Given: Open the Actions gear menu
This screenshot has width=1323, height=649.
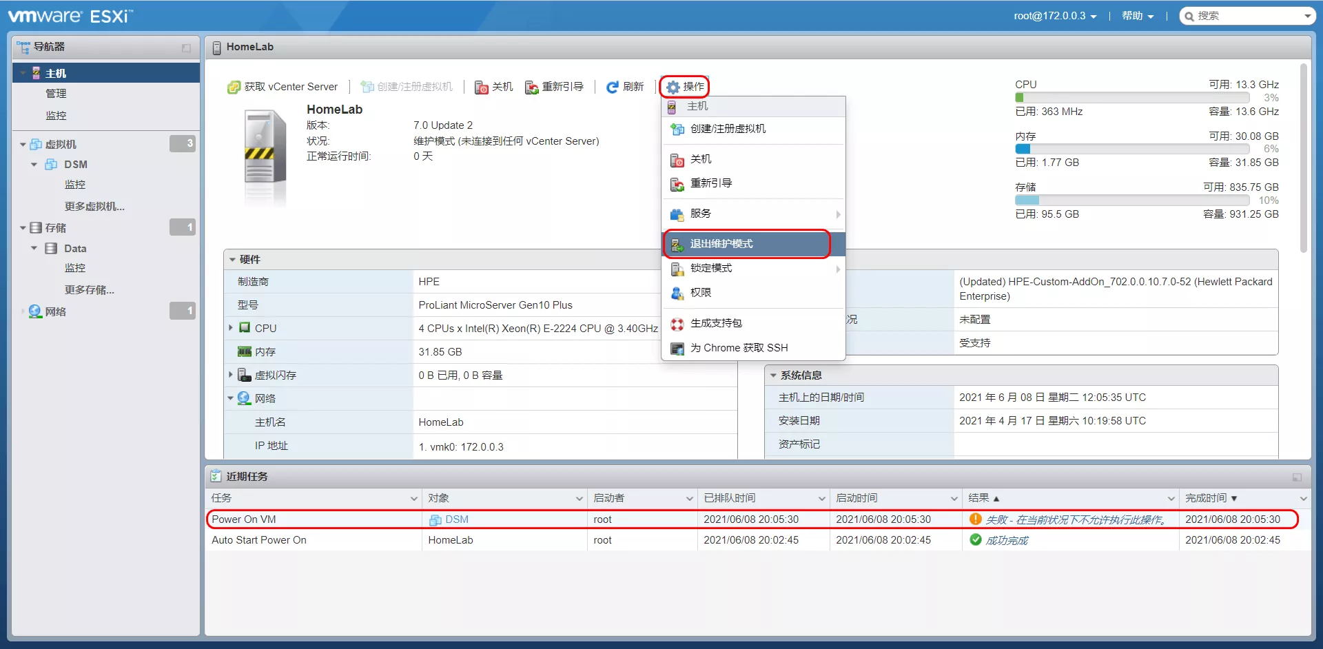Looking at the screenshot, I should (684, 87).
